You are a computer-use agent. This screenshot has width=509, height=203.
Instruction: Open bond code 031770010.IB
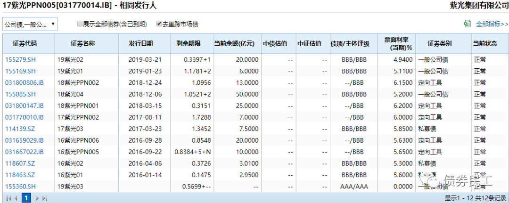pyautogui.click(x=25, y=117)
